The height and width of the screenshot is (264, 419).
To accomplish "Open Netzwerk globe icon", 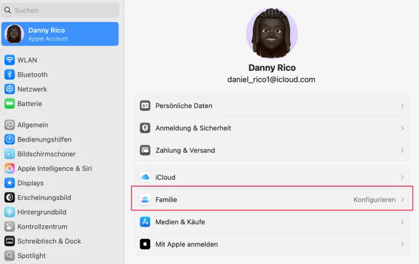I will [10, 89].
